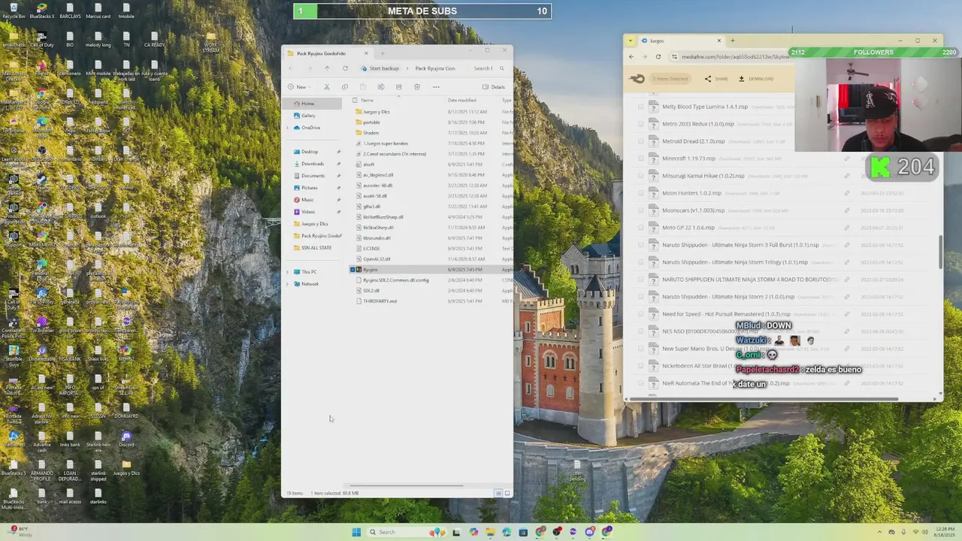Click 2 Items Selected pill on MediaFire

click(669, 79)
